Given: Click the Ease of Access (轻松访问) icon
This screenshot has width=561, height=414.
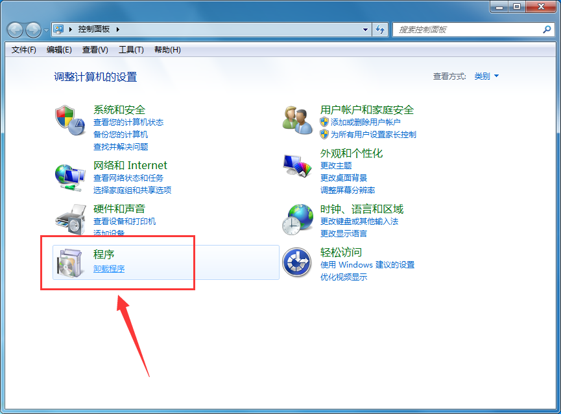Looking at the screenshot, I should click(x=297, y=262).
